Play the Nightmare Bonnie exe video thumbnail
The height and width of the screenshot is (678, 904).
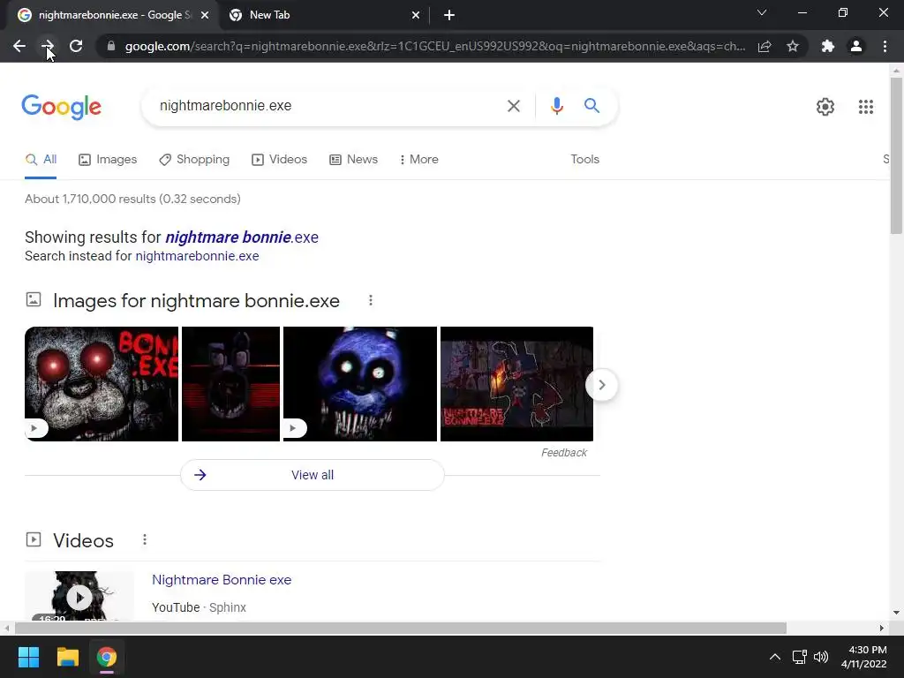point(79,597)
